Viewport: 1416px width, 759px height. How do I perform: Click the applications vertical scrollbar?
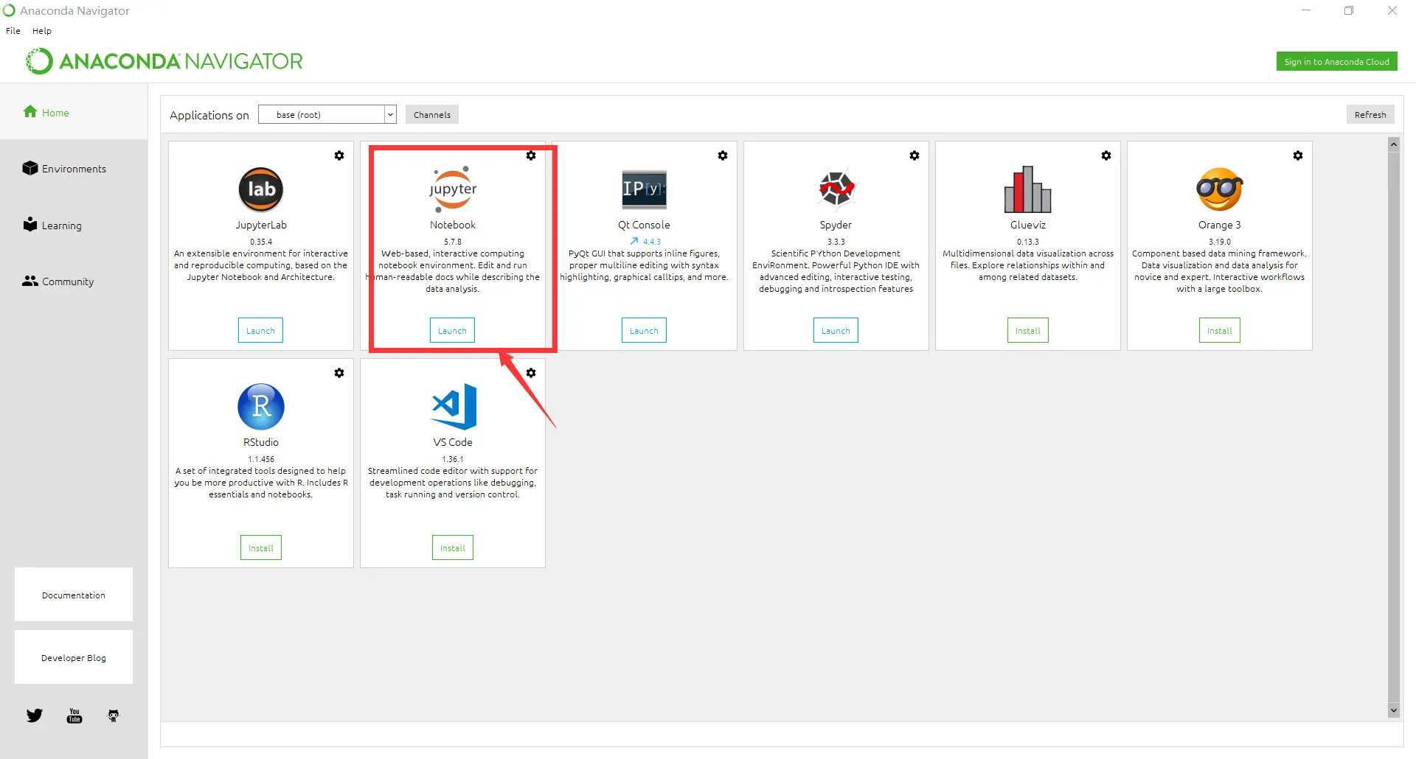(1394, 427)
